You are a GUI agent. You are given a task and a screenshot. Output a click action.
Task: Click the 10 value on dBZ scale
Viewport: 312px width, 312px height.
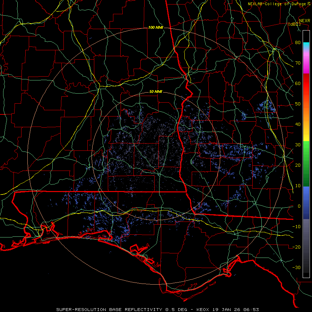(298, 186)
